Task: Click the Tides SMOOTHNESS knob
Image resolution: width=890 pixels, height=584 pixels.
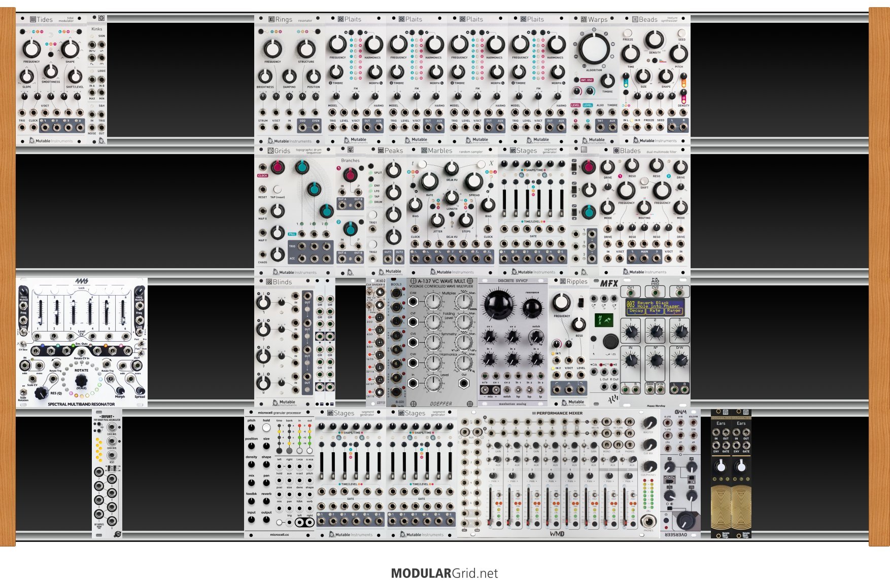Action: coord(51,72)
